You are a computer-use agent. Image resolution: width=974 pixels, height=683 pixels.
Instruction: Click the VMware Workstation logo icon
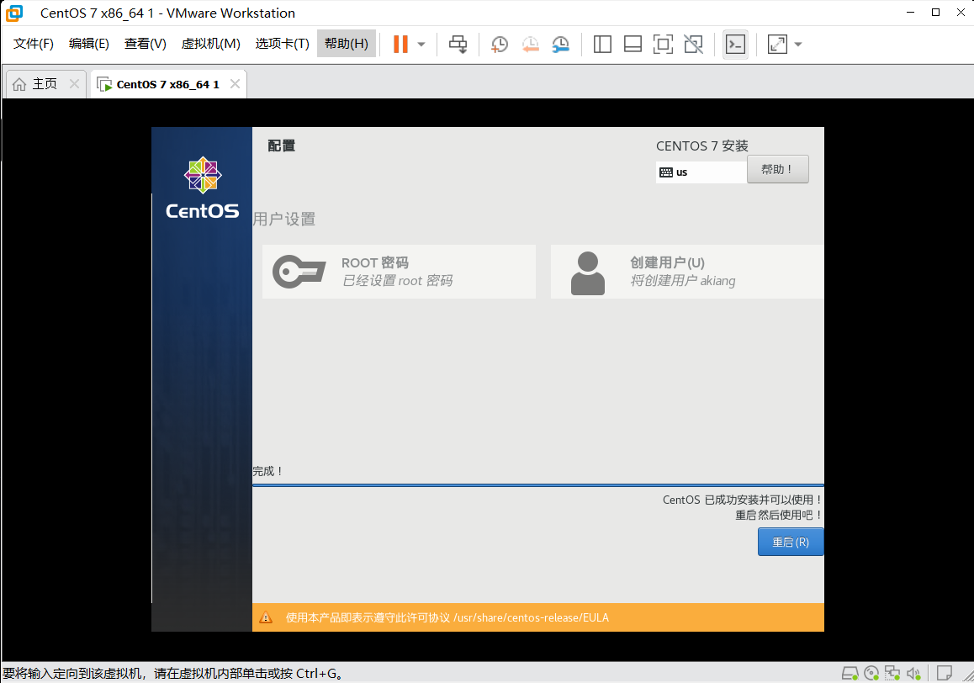[13, 13]
